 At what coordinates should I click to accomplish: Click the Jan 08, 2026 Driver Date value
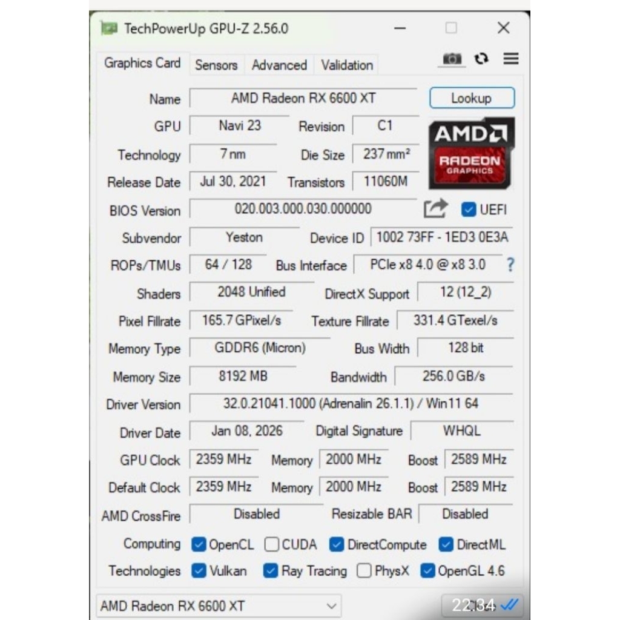tap(247, 430)
